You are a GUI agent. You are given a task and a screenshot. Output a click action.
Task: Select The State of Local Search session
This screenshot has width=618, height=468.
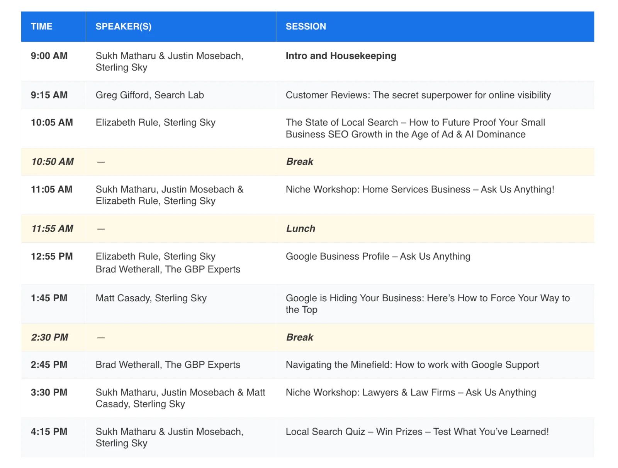coord(416,128)
